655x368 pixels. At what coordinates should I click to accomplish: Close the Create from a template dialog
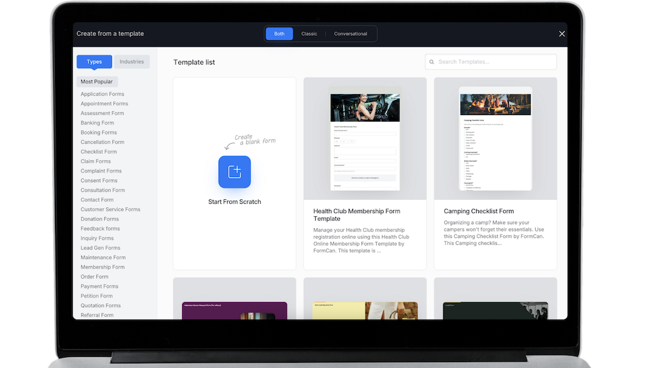562,34
